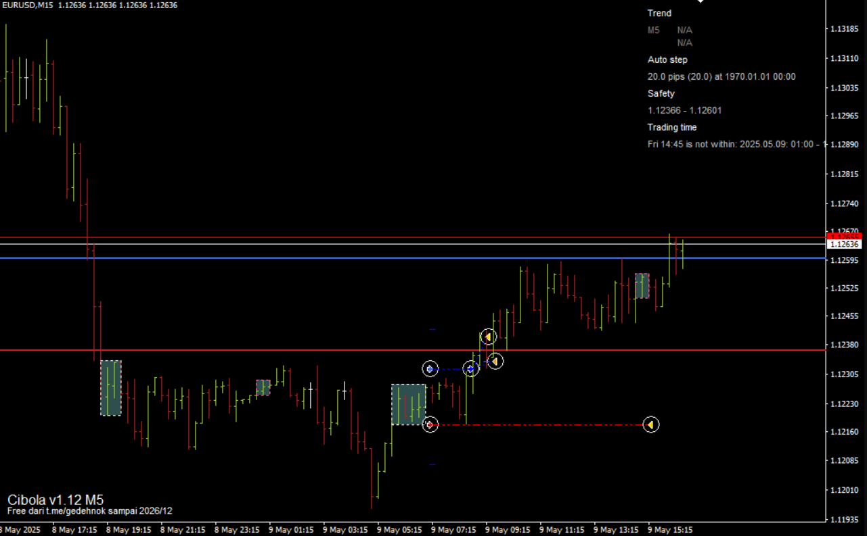Viewport: 867px width, 536px height.
Task: Click the large teal rectangle near 8 May 19:15
Action: [111, 388]
